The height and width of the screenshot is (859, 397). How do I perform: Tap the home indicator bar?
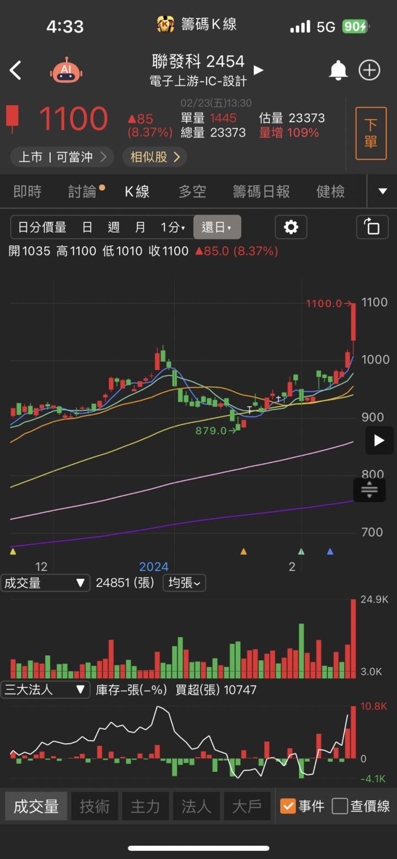click(198, 848)
